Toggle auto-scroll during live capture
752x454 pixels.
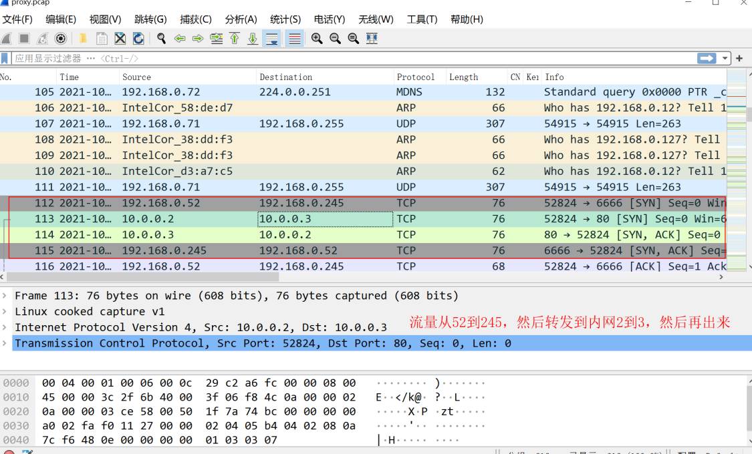point(272,39)
